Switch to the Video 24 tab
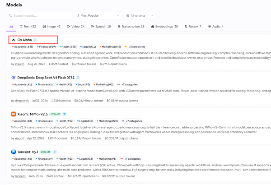Image resolution: width=271 pixels, height=185 pixels. tap(75, 27)
